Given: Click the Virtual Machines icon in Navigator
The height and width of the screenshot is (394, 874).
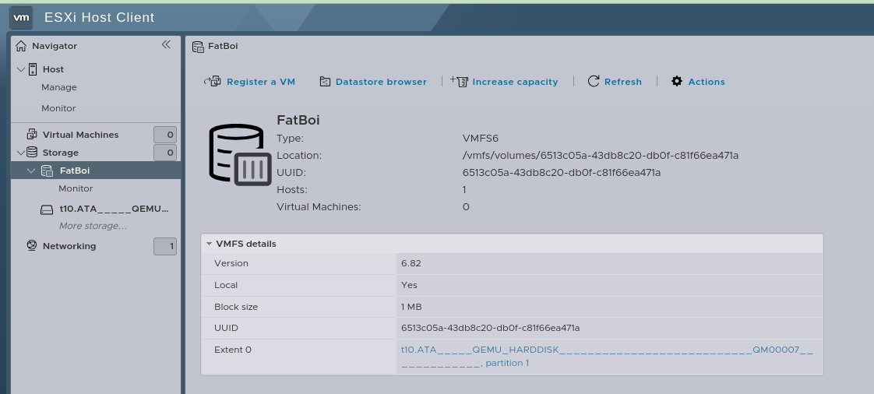Looking at the screenshot, I should [32, 135].
